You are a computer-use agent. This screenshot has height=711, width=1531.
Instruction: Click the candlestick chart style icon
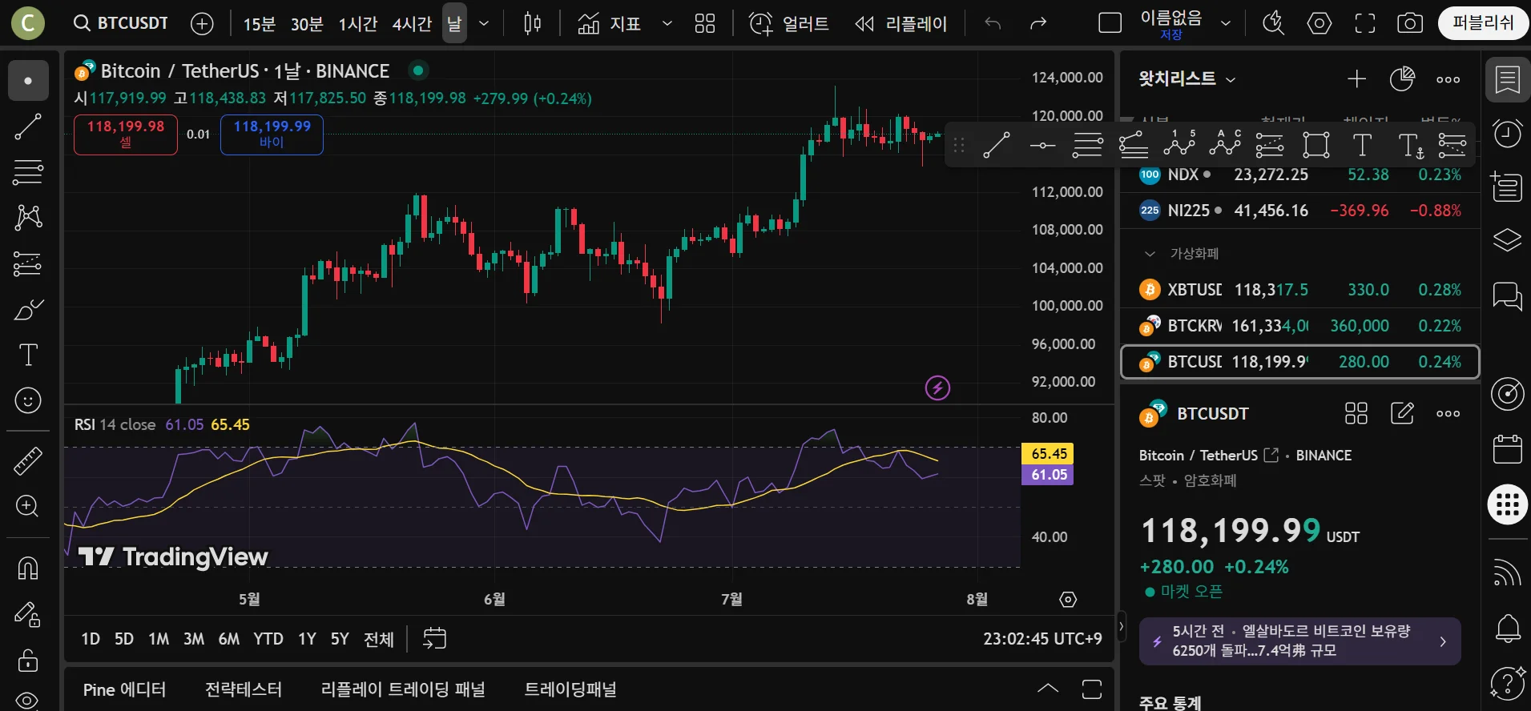click(532, 24)
